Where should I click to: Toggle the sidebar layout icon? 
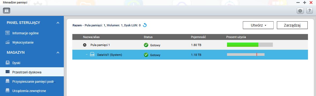(6, 11)
